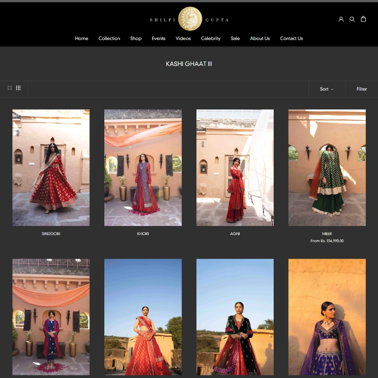Open the Sort dropdown

(327, 89)
